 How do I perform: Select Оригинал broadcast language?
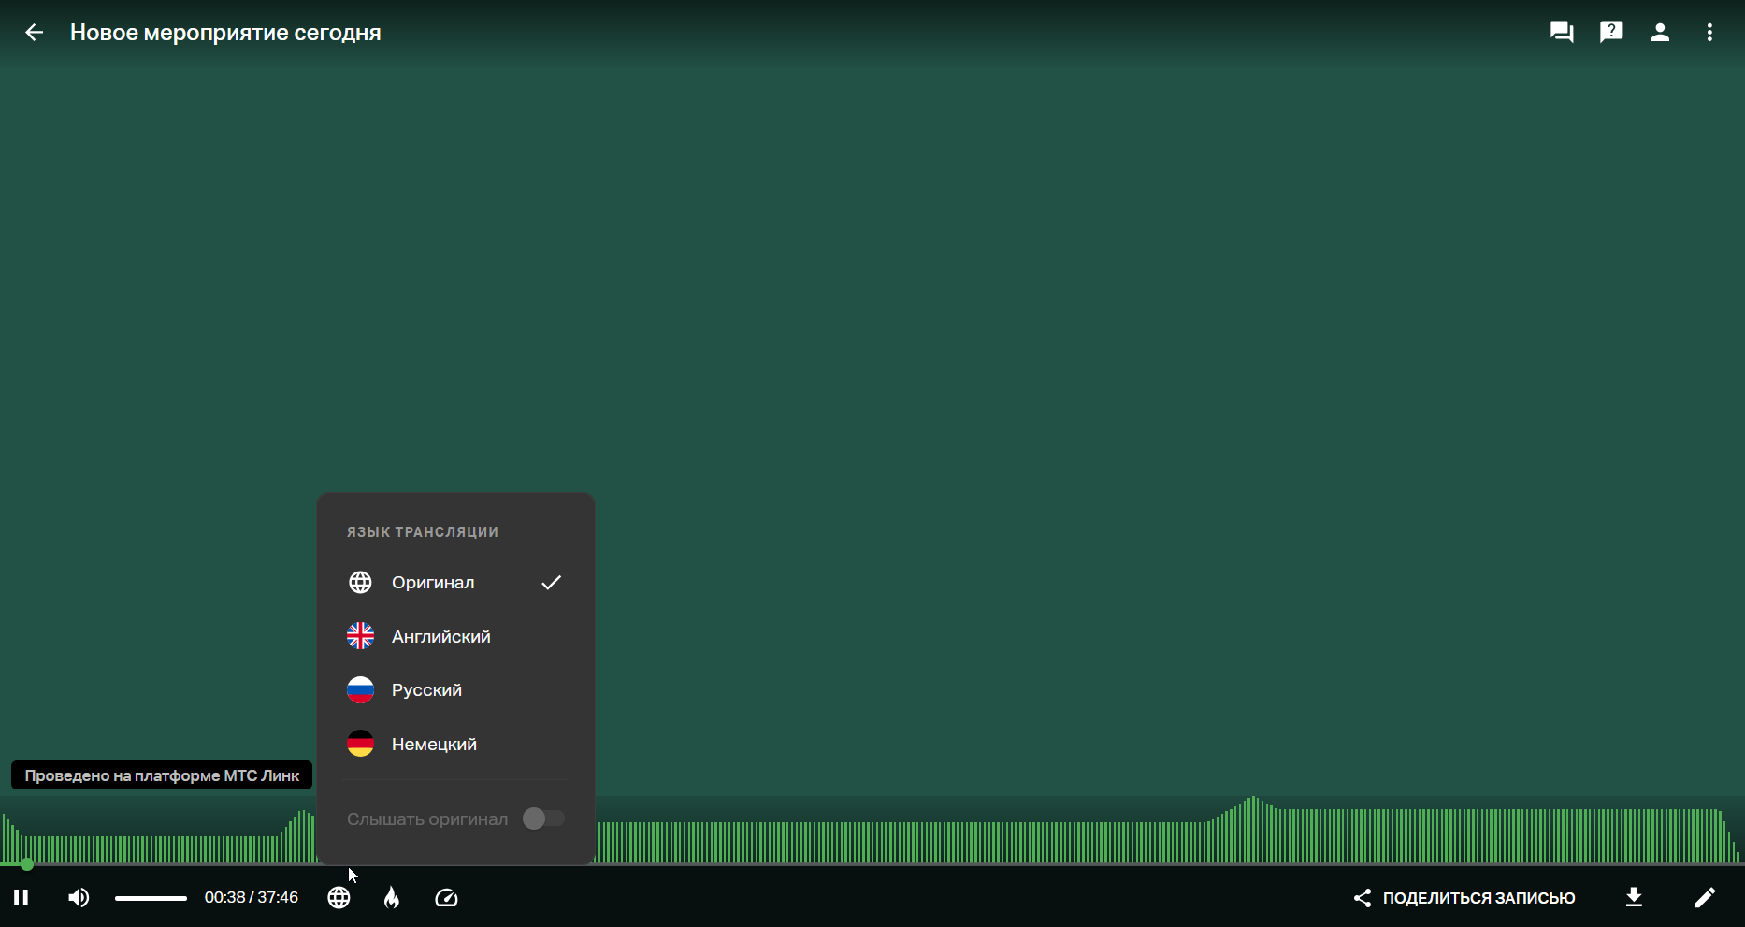[455, 583]
